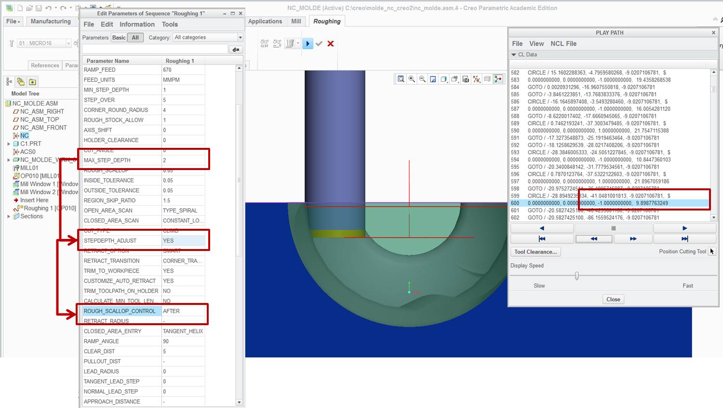Viewport: 723px width, 408px height.
Task: Open the Edit menu in parameters dialog
Action: click(107, 24)
